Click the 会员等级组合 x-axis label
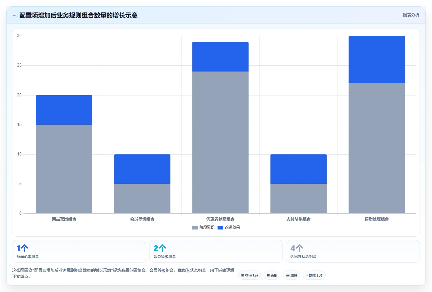The width and height of the screenshot is (432, 292). click(142, 219)
